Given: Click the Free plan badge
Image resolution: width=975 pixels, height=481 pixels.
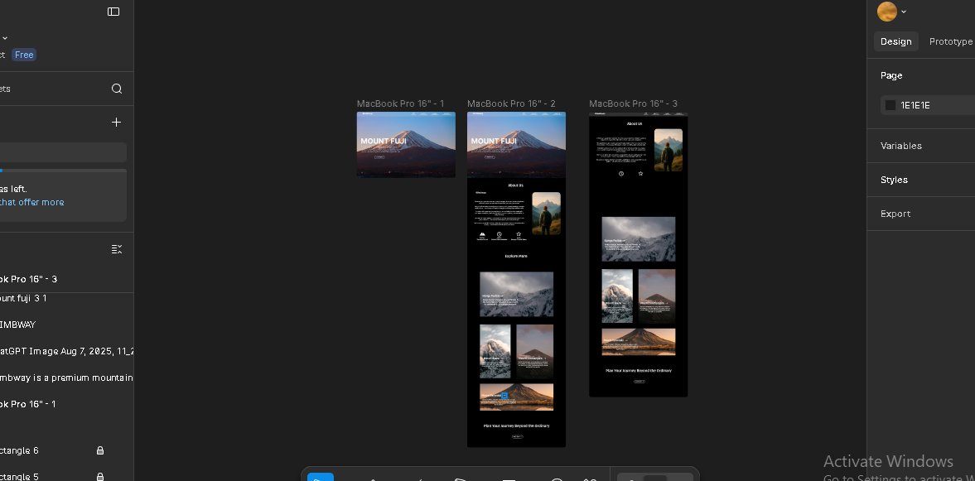Looking at the screenshot, I should pyautogui.click(x=24, y=55).
